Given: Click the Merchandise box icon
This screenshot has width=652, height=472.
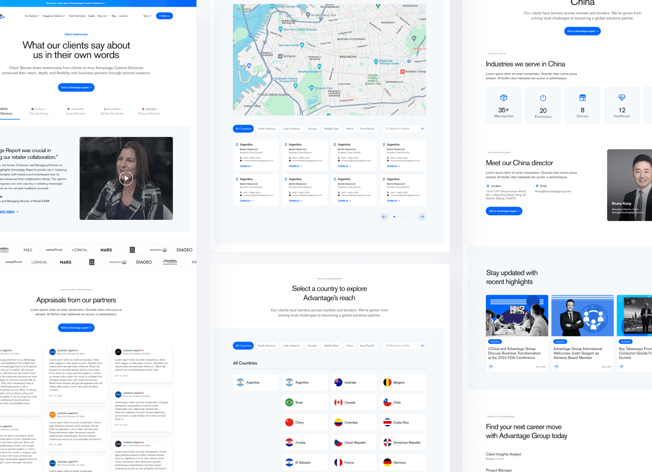Looking at the screenshot, I should [x=504, y=98].
